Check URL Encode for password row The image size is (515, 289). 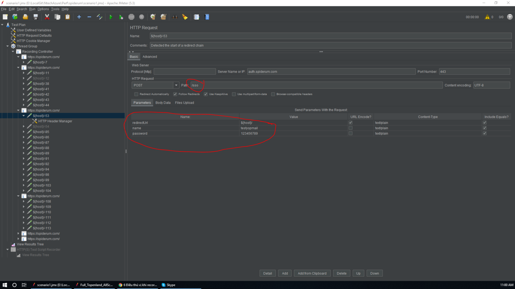point(350,133)
